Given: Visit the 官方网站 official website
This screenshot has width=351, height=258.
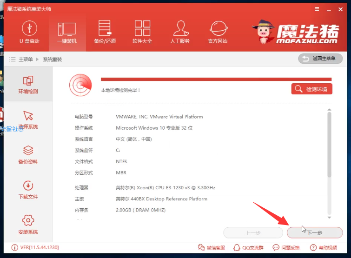Looking at the screenshot, I should 218,32.
